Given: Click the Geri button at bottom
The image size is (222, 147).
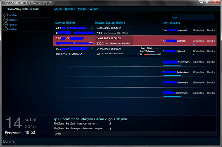Looking at the screenshot, I should point(58,133).
